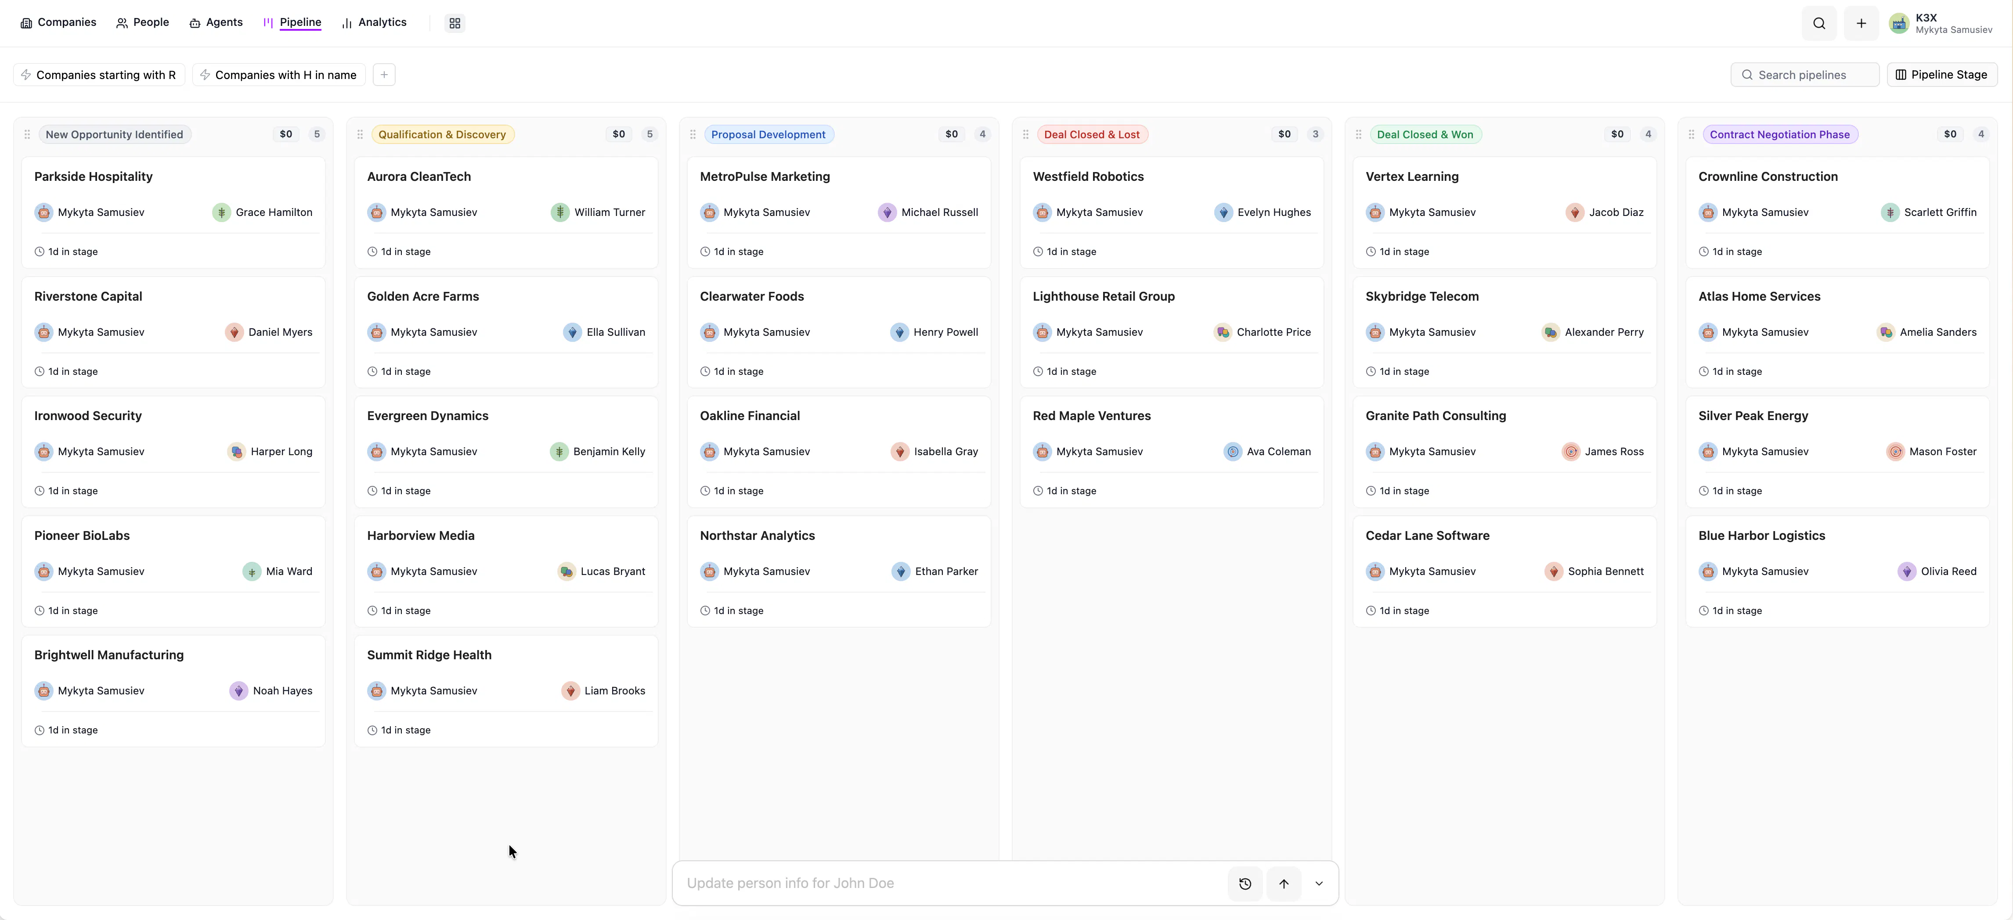Screen dimensions: 2013x920
Task: Select the Pipeline tab
Action: pos(292,23)
